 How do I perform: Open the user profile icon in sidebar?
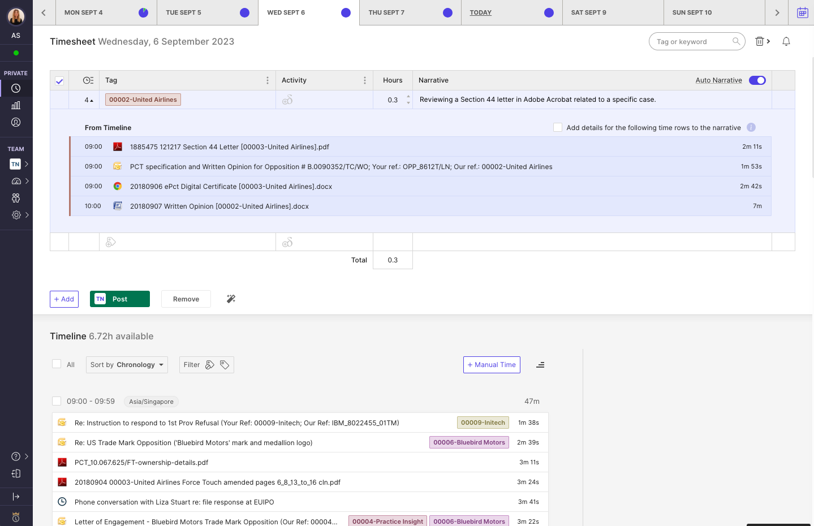(x=16, y=122)
